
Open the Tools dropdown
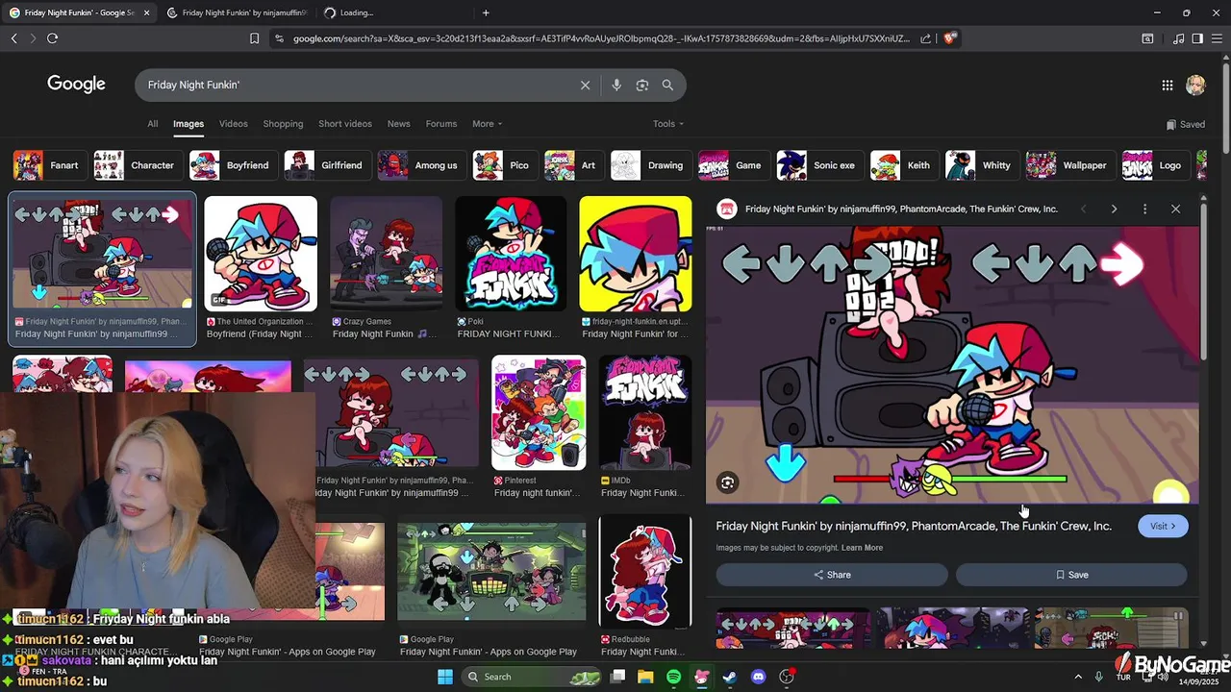click(668, 124)
